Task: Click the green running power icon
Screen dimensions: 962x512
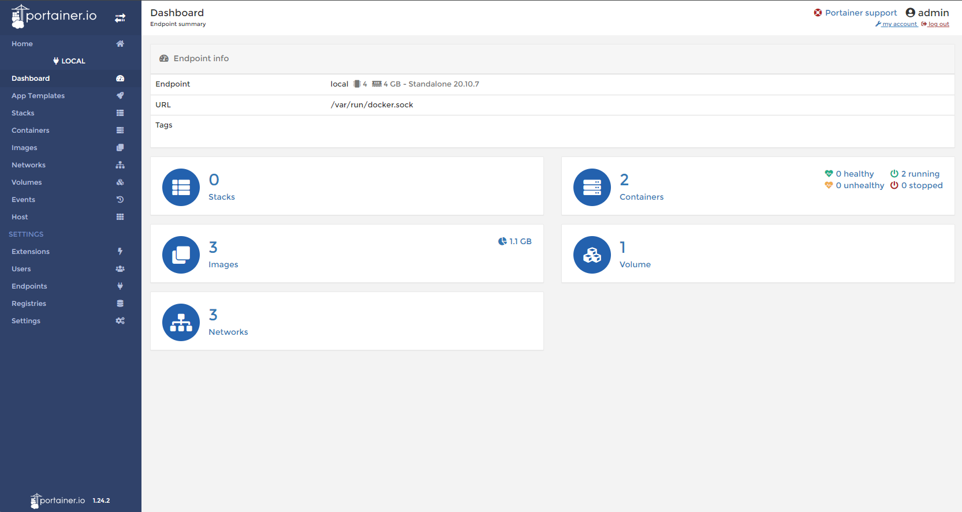Action: (x=894, y=174)
